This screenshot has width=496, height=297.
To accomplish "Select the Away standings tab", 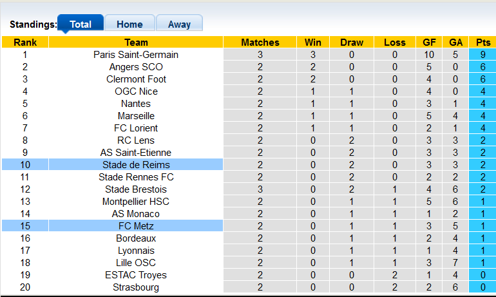I will [179, 24].
